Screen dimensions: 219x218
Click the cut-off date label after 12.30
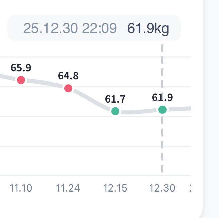click(x=190, y=188)
